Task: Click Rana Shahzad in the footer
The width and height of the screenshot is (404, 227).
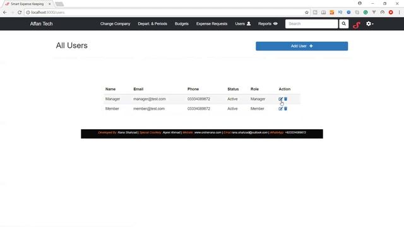Action: click(128, 132)
